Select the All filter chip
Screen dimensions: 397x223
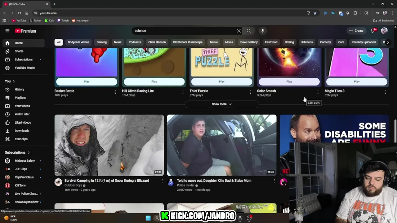coord(59,42)
